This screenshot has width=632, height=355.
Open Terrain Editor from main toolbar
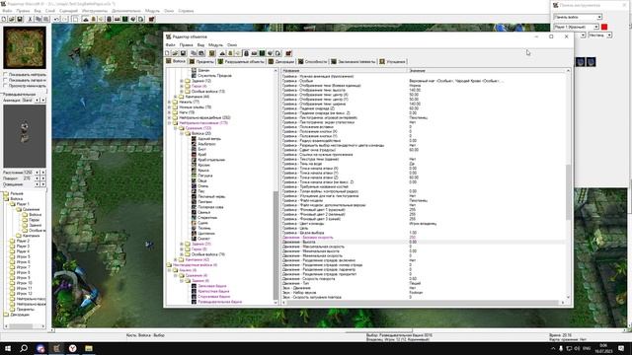pos(86,20)
